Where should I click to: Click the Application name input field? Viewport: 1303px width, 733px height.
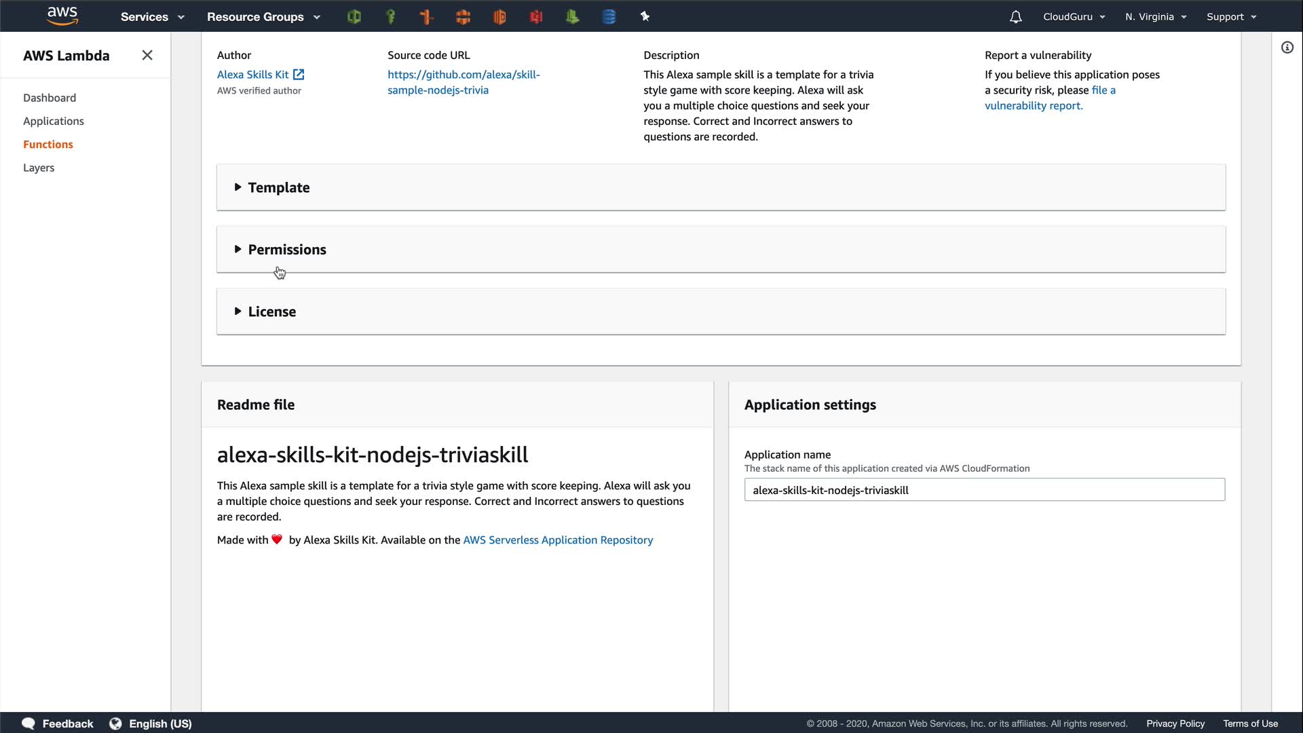coord(984,490)
